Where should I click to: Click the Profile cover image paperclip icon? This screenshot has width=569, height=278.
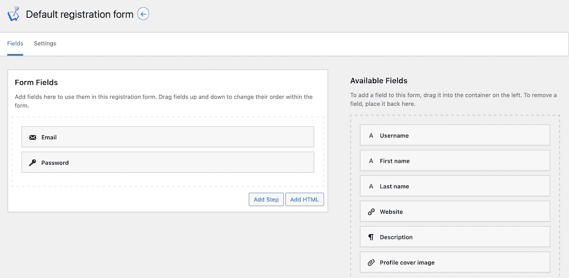click(371, 263)
